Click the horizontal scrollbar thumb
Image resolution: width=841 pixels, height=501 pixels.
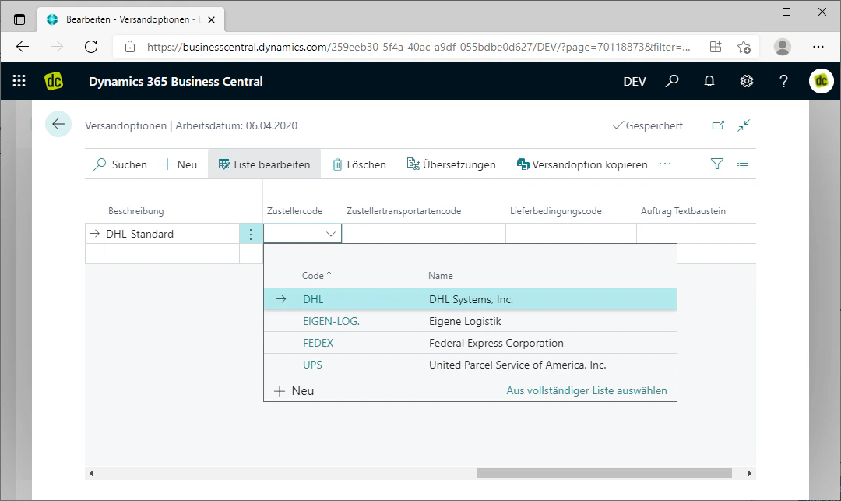(x=604, y=473)
